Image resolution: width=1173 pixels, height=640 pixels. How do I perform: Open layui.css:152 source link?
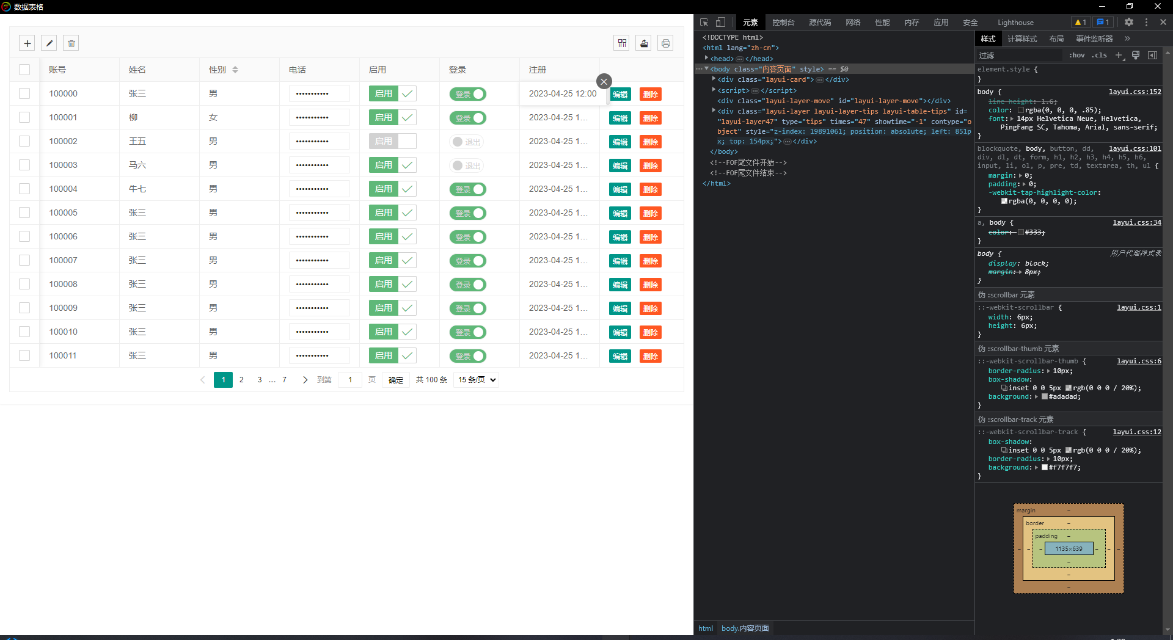[x=1135, y=92]
